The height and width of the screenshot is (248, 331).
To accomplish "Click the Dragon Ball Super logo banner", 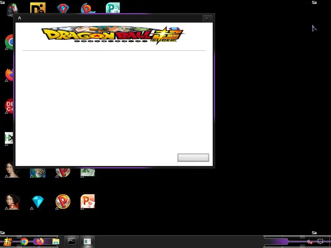I will pos(113,35).
